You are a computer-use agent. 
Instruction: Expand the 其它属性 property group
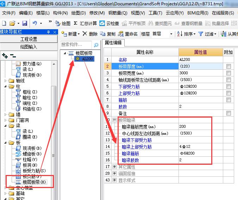[x=114, y=167]
